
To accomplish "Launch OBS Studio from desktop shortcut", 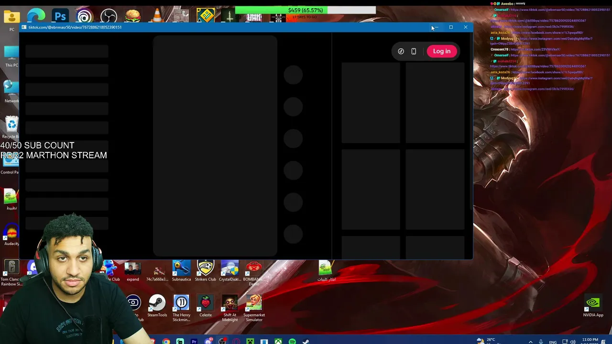I will click(x=109, y=16).
